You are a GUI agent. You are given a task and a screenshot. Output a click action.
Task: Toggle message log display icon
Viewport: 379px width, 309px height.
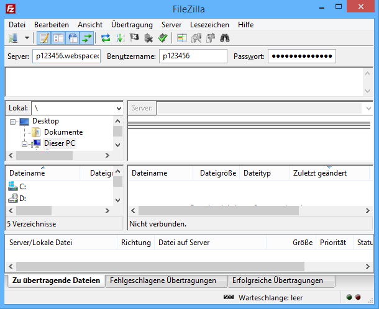[x=44, y=38]
